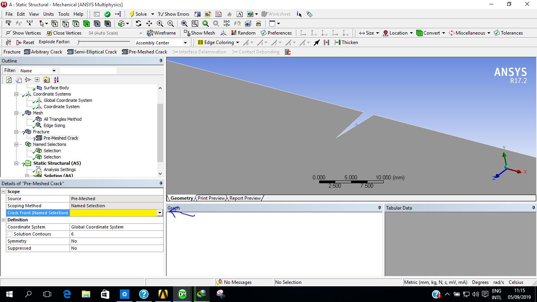Screen dimensions: 537x302
Task: Click the Show Mesh toolbar icon
Action: click(199, 33)
